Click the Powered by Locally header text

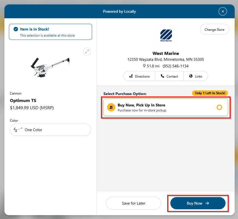click(120, 12)
